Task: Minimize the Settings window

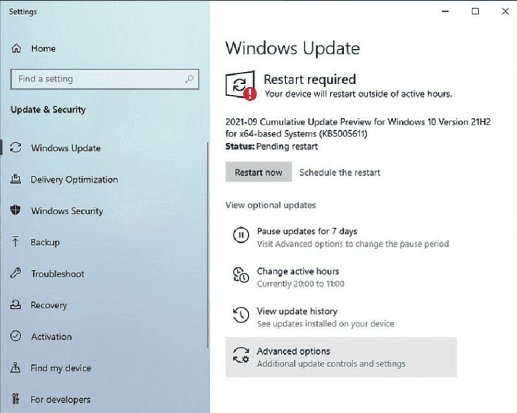Action: [445, 11]
